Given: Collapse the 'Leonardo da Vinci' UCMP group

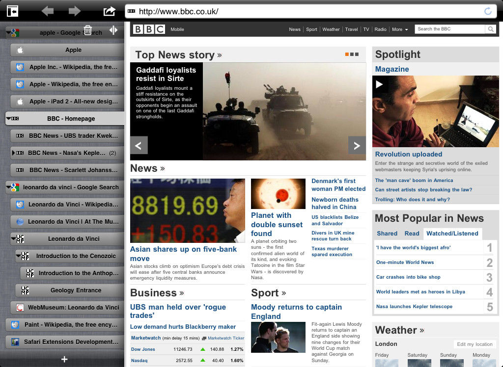Looking at the screenshot, I should [13, 238].
